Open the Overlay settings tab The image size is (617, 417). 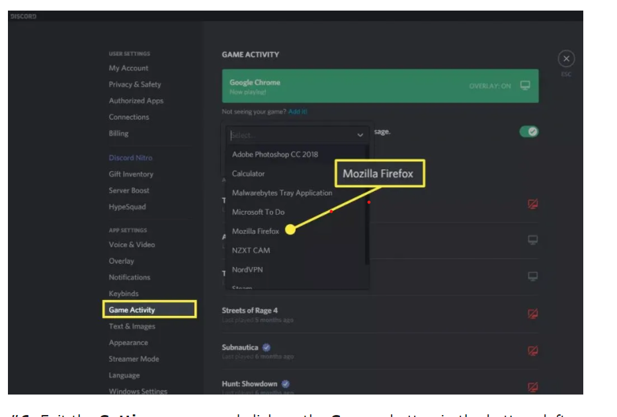click(122, 261)
